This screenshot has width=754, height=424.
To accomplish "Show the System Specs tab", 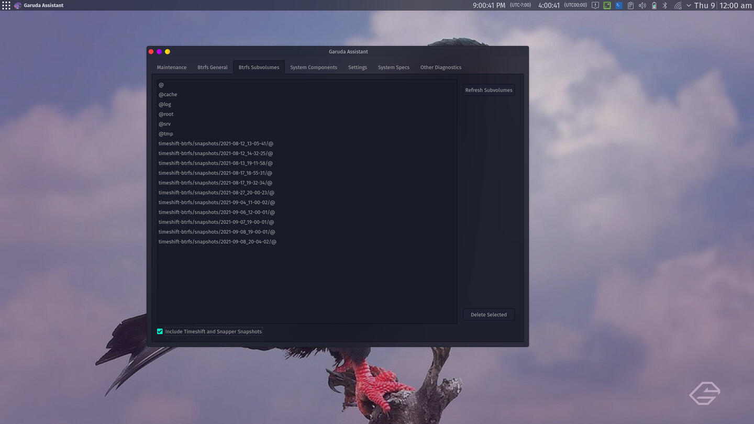I will [x=394, y=67].
